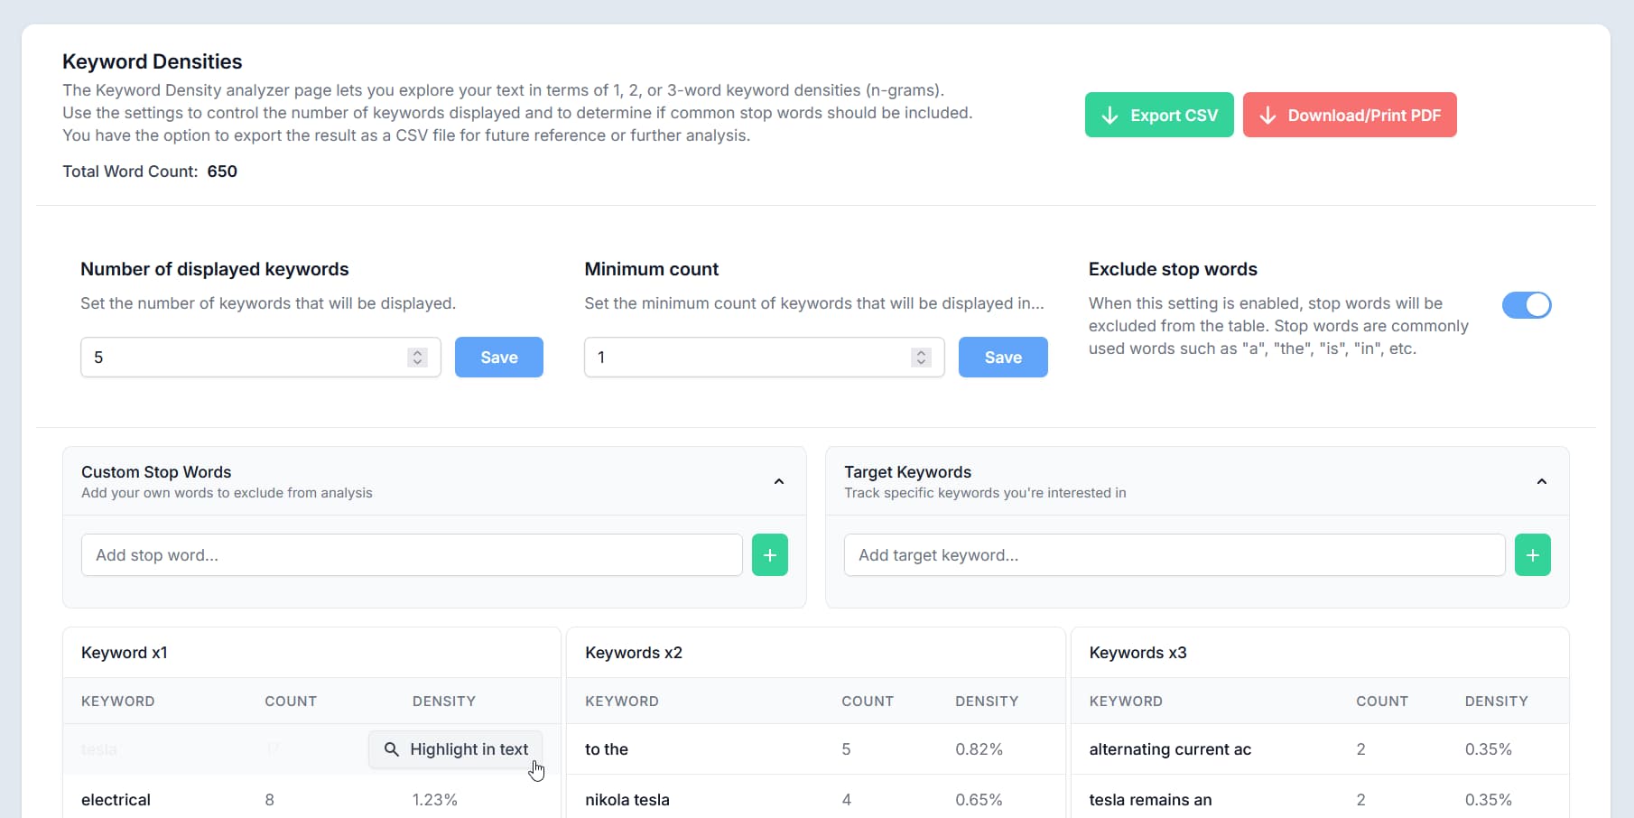Viewport: 1634px width, 818px height.
Task: Click the green plus to add a target keyword
Action: [x=1532, y=554]
